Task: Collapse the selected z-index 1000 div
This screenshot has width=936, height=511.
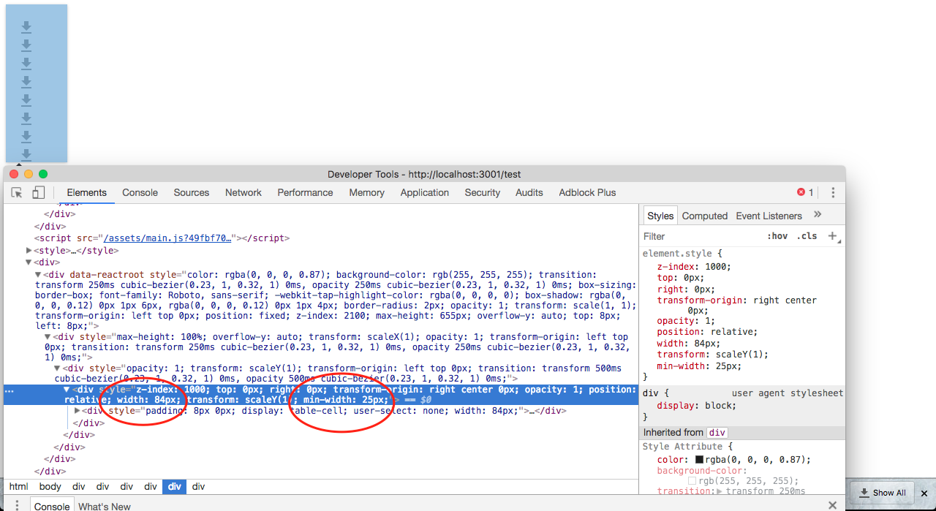Action: pyautogui.click(x=67, y=390)
